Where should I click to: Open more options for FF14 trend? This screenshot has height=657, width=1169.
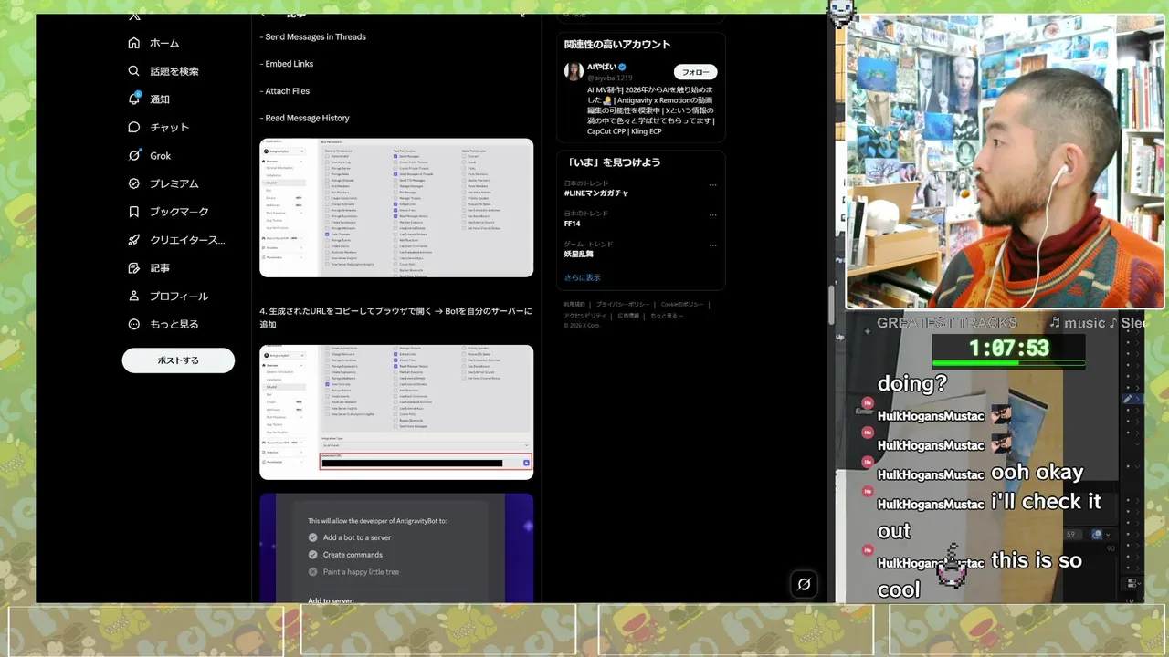(x=713, y=215)
